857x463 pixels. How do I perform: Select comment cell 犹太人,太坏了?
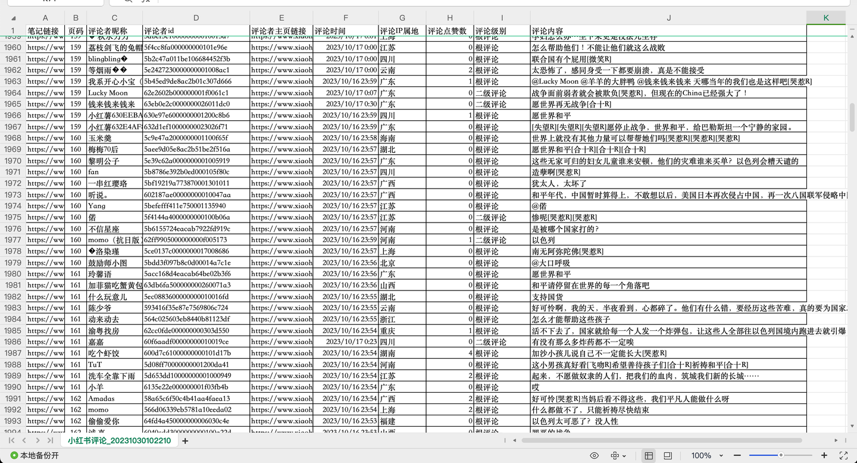pyautogui.click(x=668, y=183)
